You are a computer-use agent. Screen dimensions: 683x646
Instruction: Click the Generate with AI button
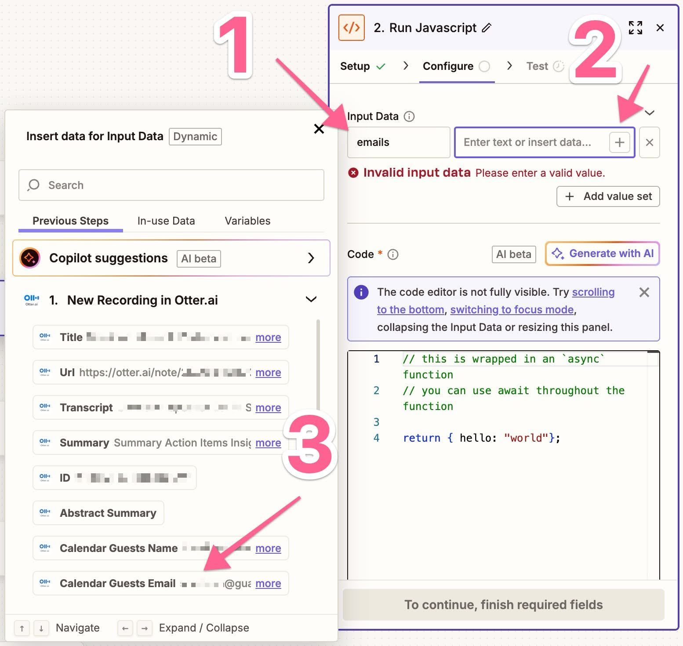click(x=602, y=254)
